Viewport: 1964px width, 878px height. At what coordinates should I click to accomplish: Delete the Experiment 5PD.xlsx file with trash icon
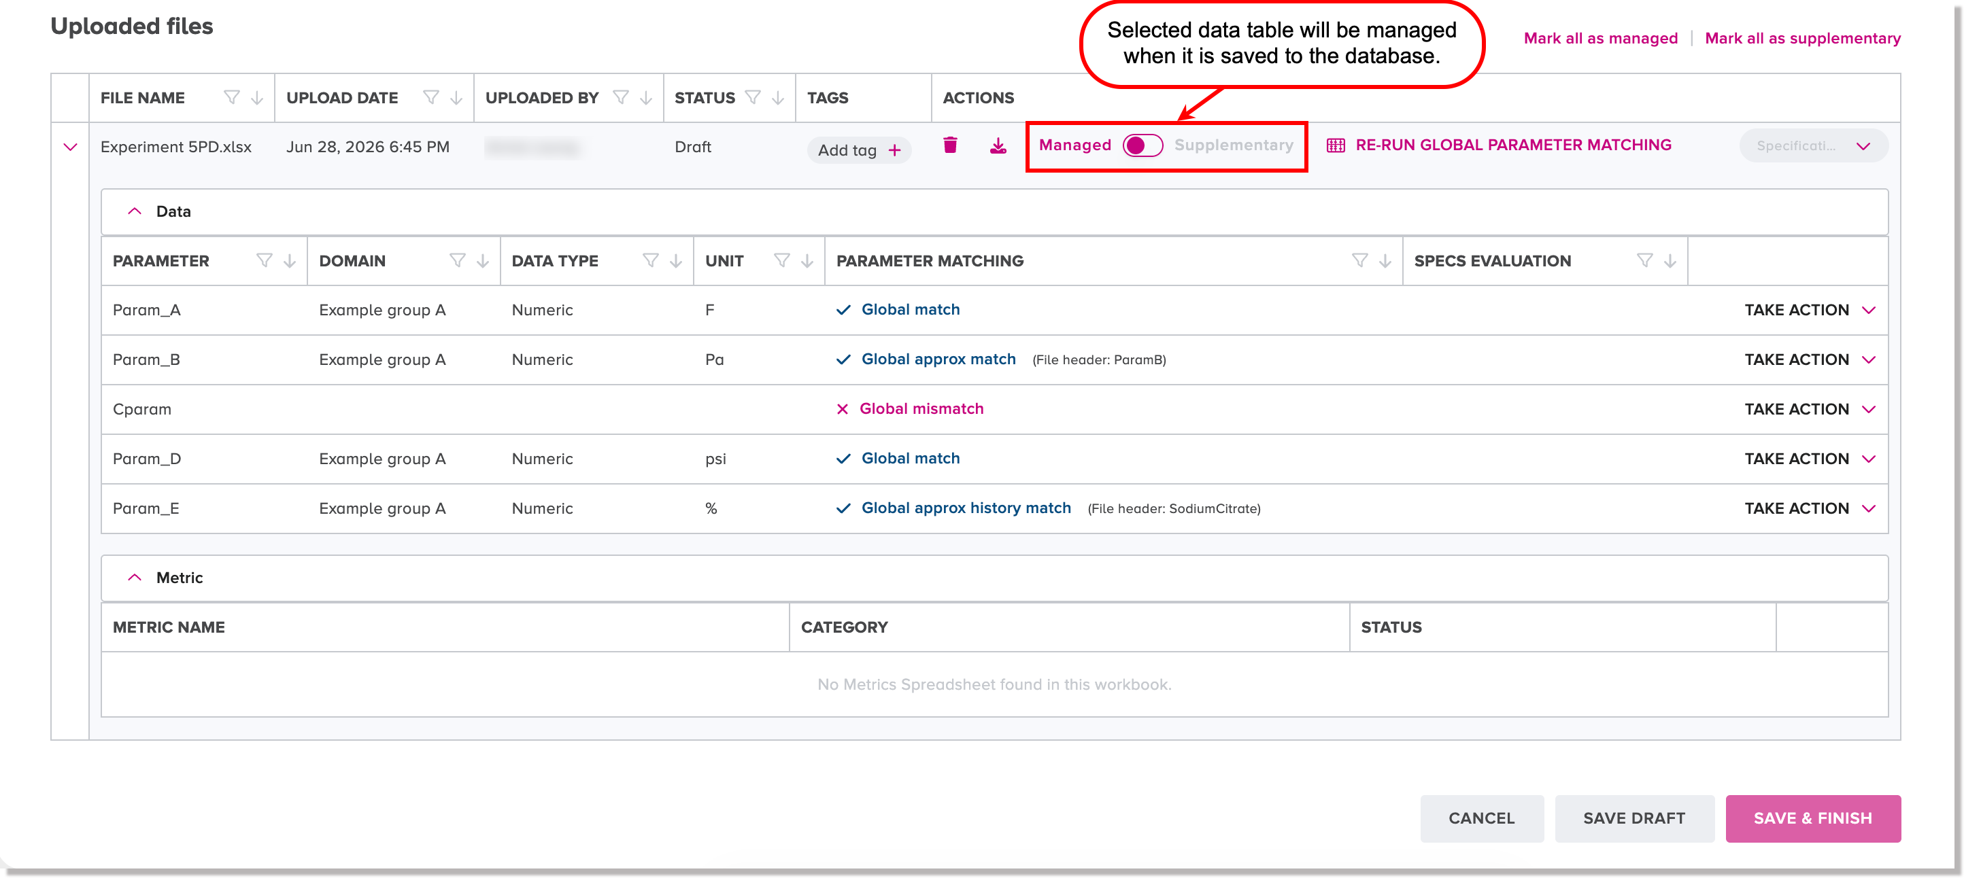[x=950, y=145]
